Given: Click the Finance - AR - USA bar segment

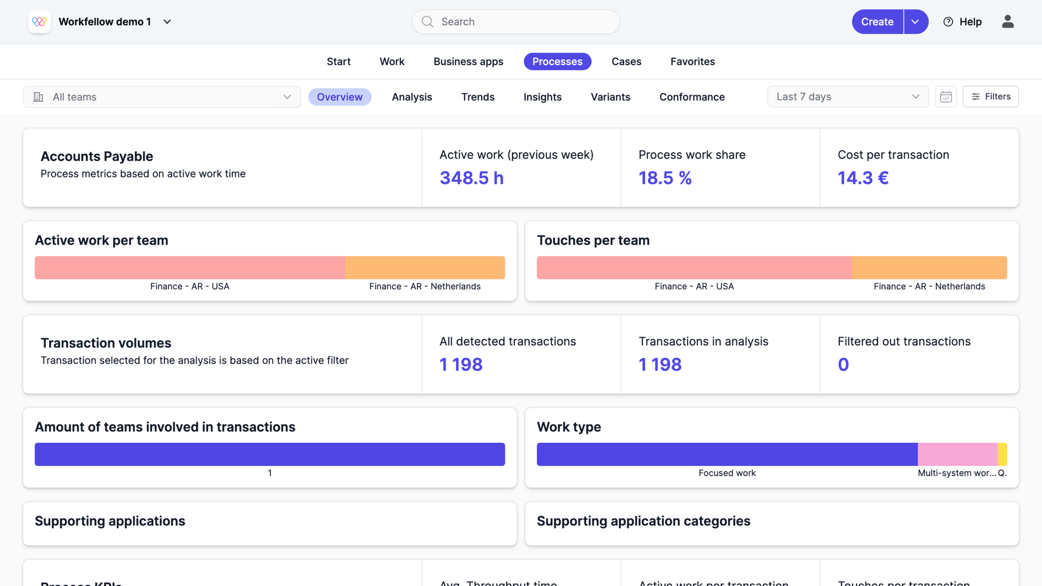Looking at the screenshot, I should click(190, 267).
